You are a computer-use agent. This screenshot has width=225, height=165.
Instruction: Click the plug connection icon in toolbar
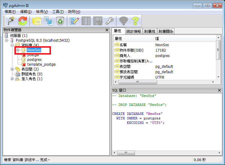point(11,21)
